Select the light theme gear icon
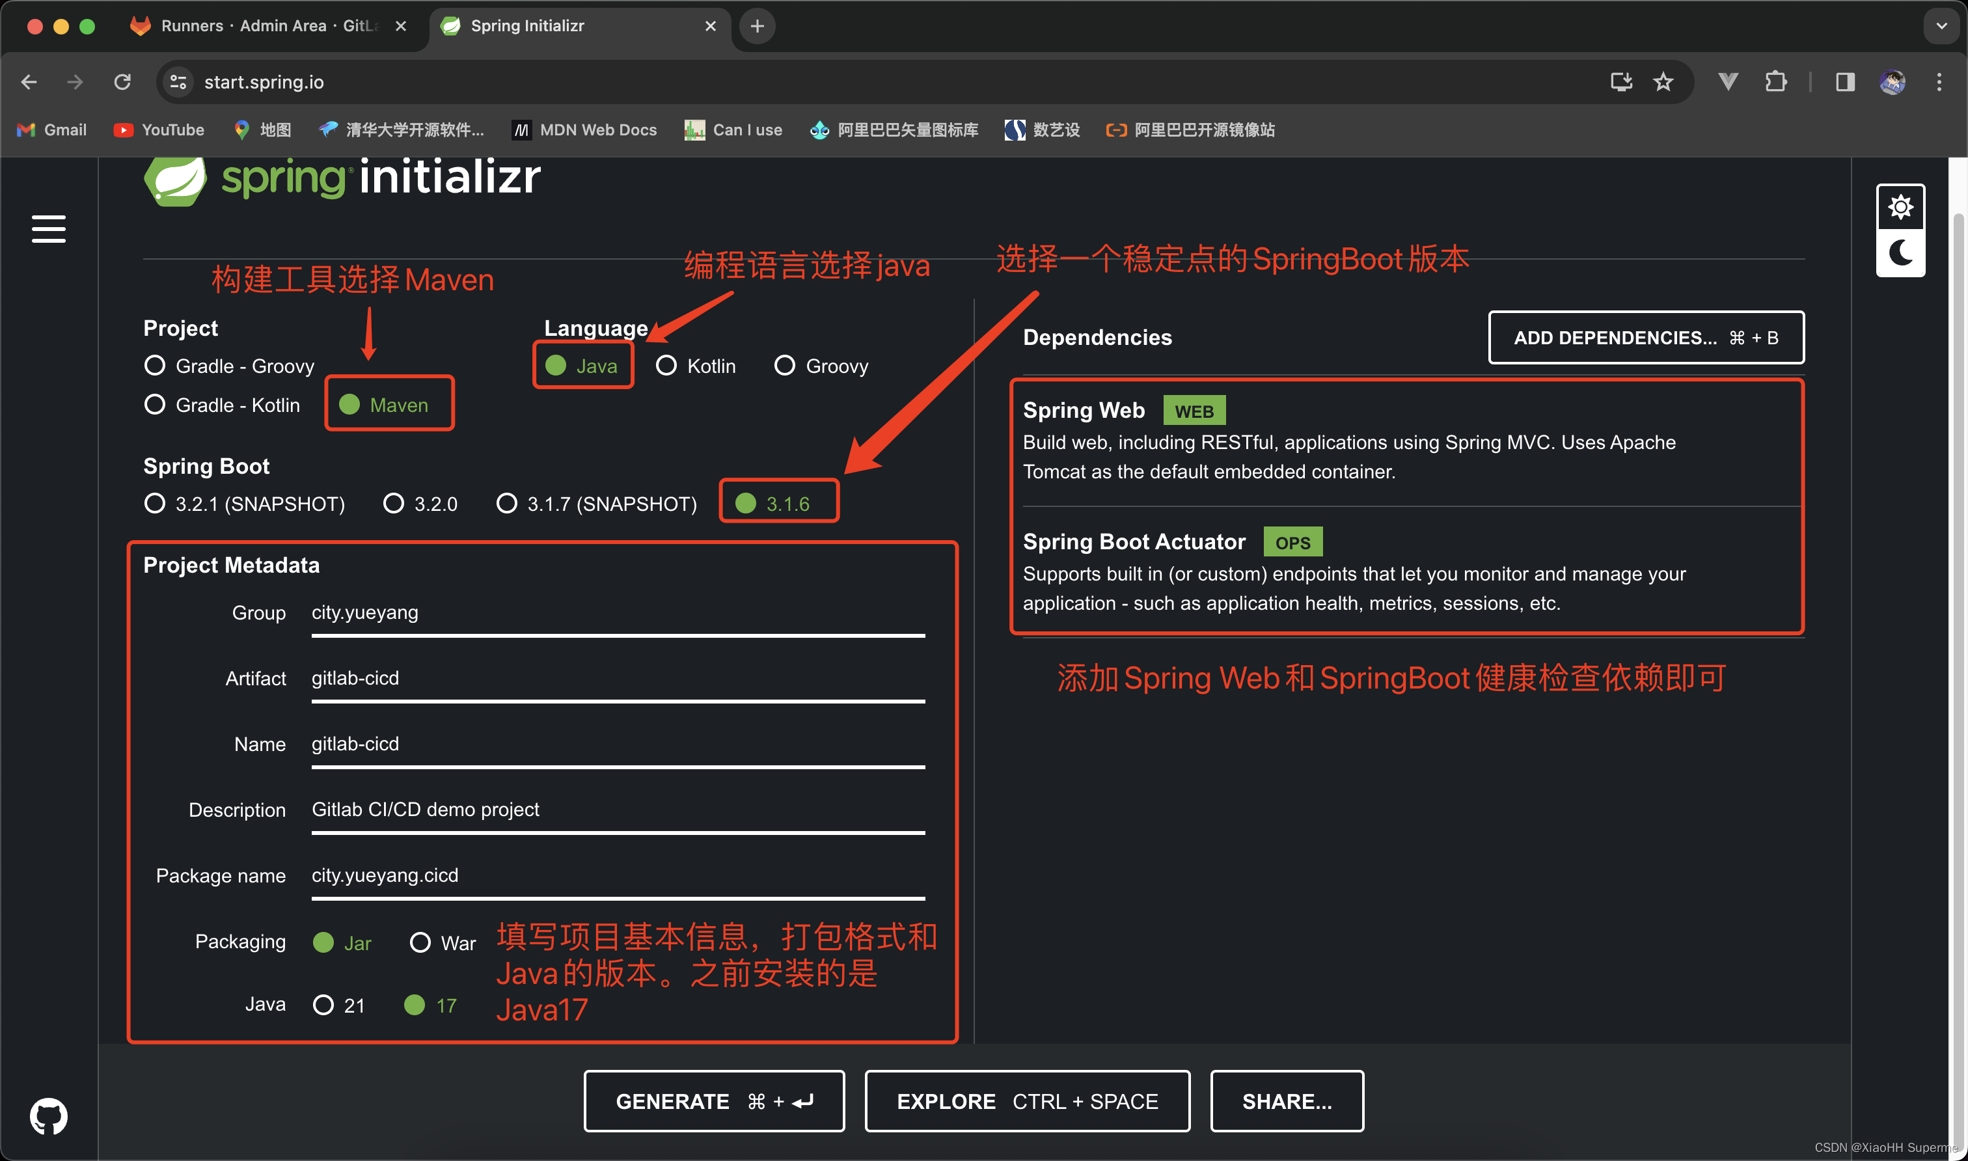This screenshot has height=1161, width=1968. tap(1901, 206)
